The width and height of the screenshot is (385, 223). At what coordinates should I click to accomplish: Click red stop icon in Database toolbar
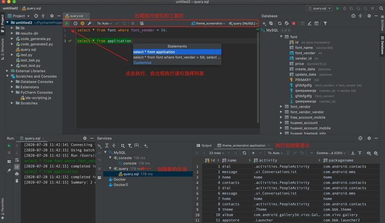[294, 23]
